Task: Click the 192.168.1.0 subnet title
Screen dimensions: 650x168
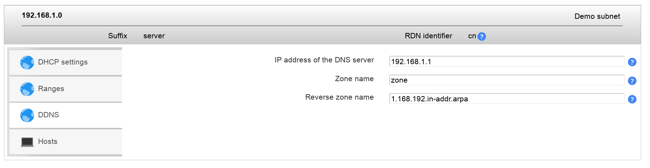Action: (42, 15)
